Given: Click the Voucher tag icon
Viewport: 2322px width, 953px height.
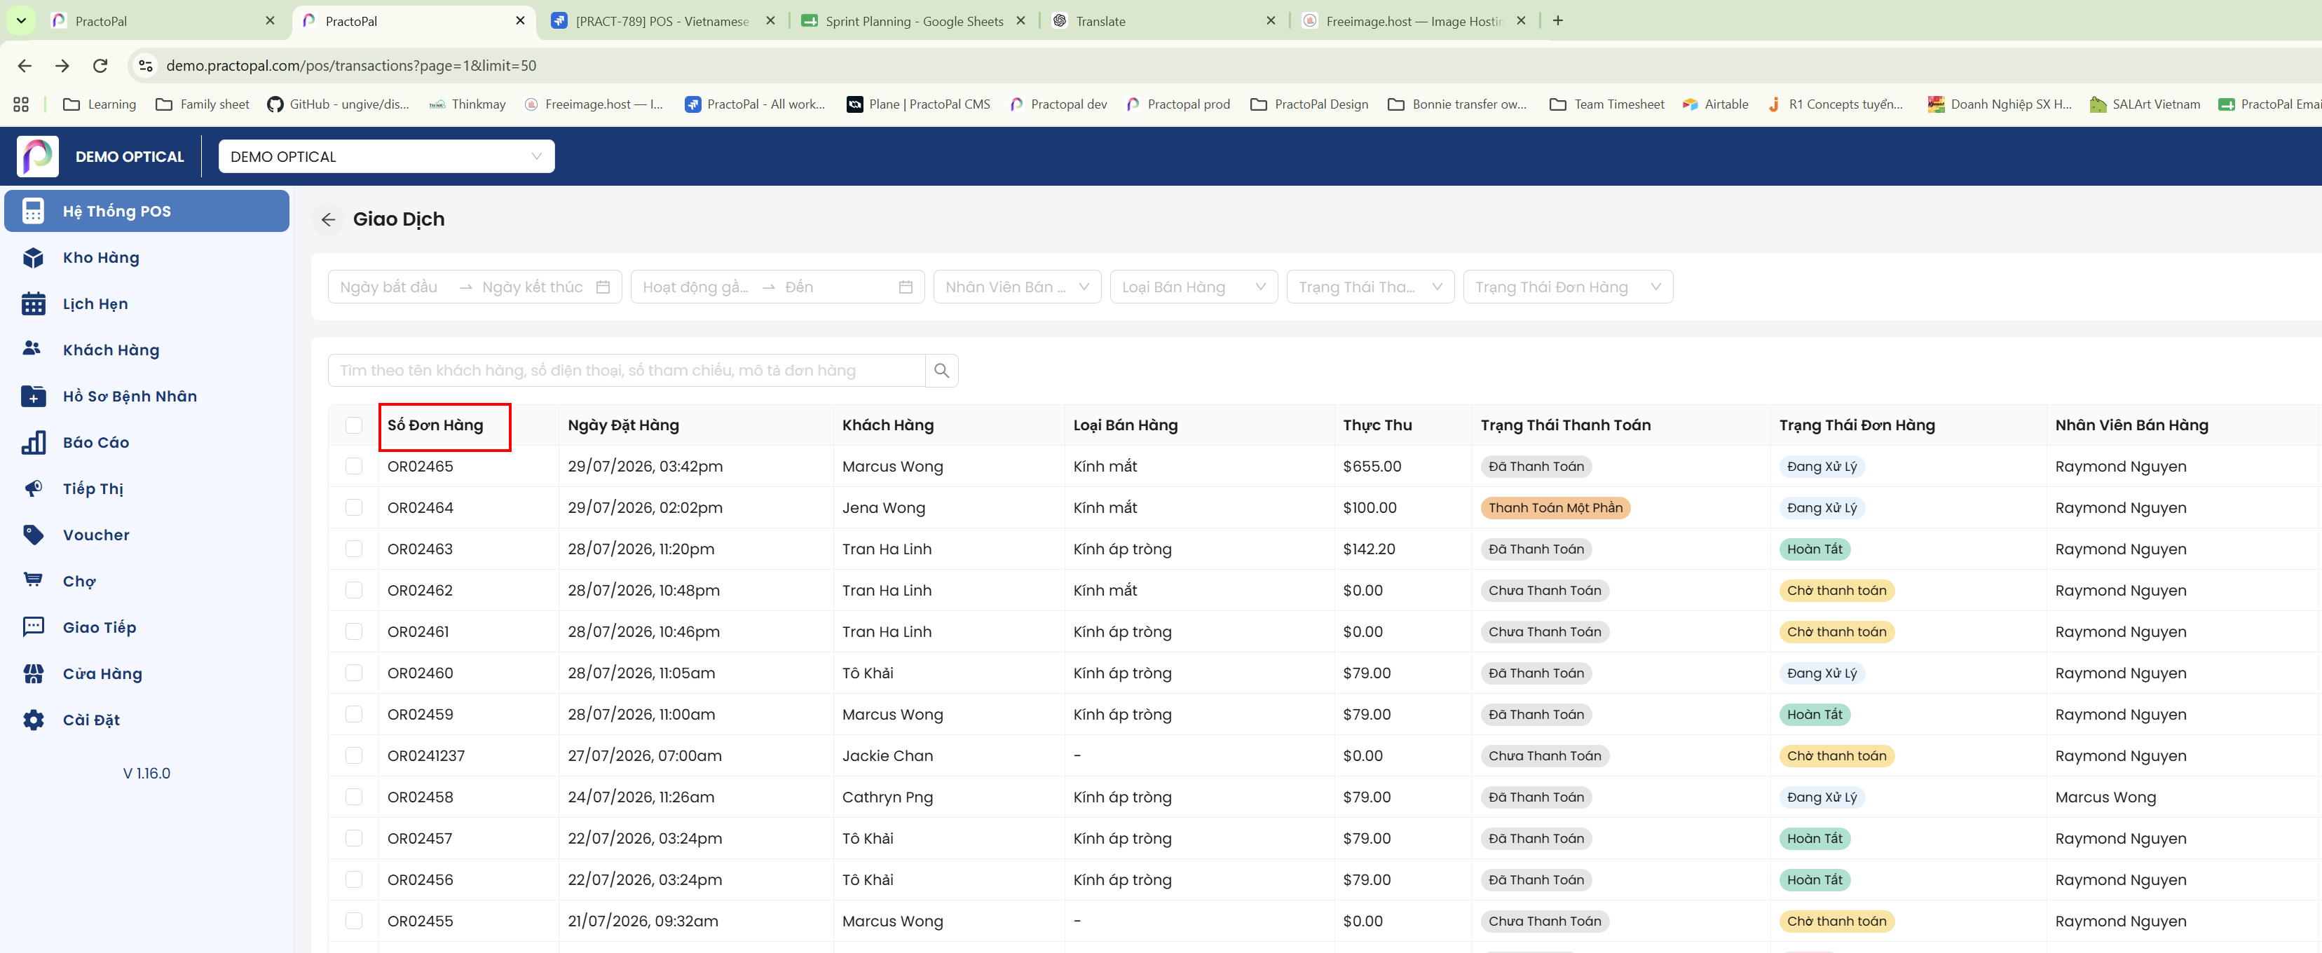Looking at the screenshot, I should coord(34,535).
